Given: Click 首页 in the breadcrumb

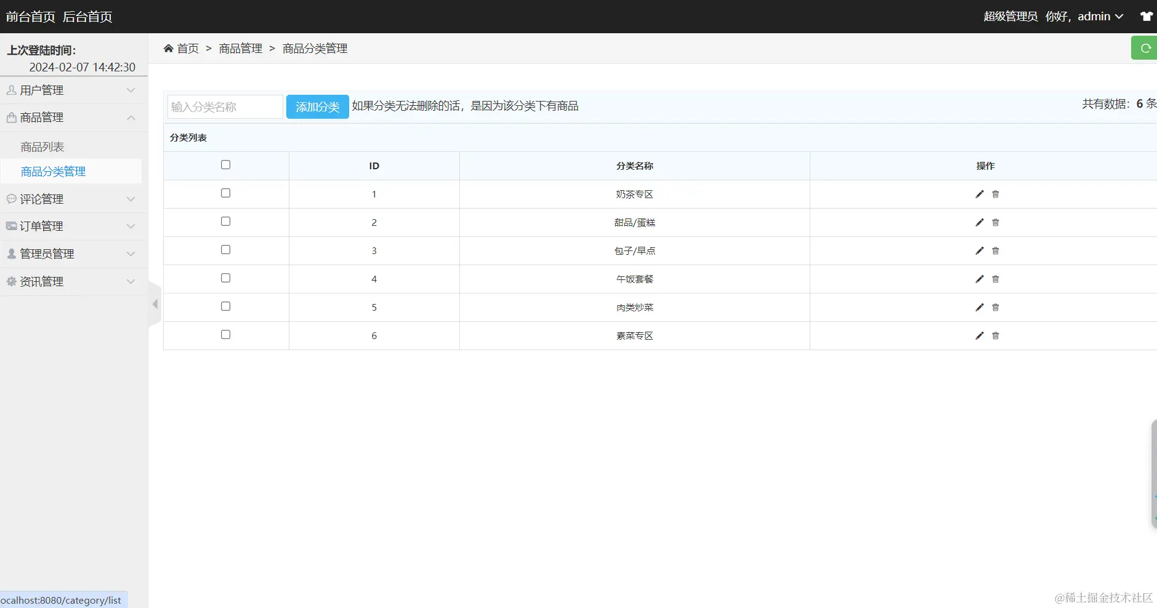Looking at the screenshot, I should pos(188,49).
